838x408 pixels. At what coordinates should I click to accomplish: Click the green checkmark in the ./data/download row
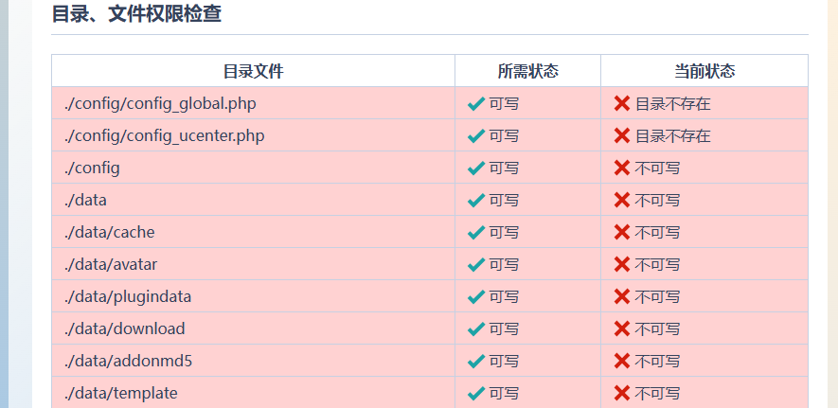pos(475,329)
